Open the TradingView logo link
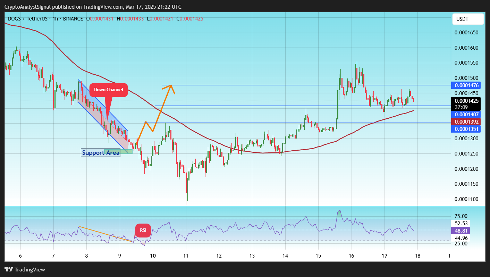 25,269
